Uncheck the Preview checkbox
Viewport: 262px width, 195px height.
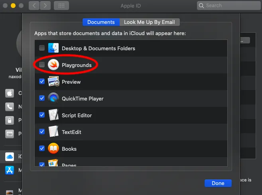(x=42, y=81)
